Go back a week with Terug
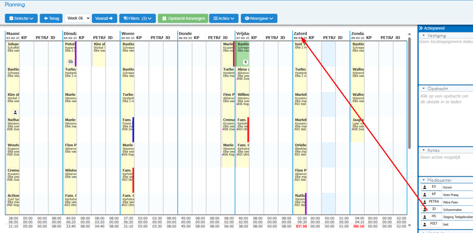Screen dimensions: 473x233 (51, 18)
